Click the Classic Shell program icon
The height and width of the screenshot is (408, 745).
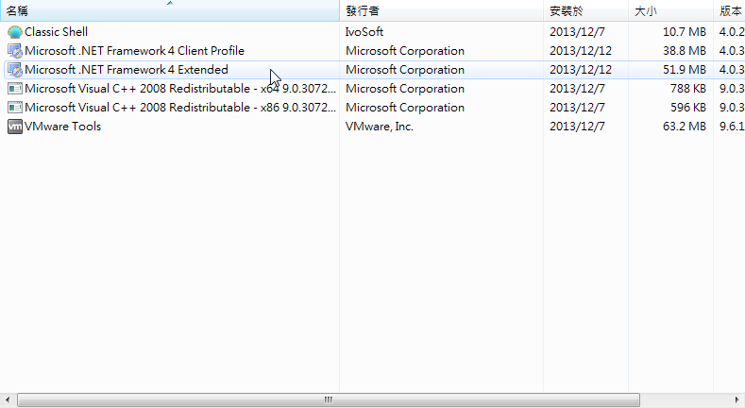[x=15, y=32]
